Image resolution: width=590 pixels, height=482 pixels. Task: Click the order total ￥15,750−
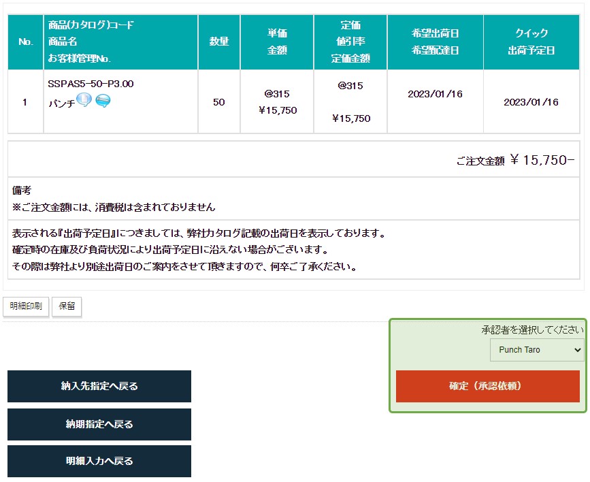pyautogui.click(x=542, y=160)
